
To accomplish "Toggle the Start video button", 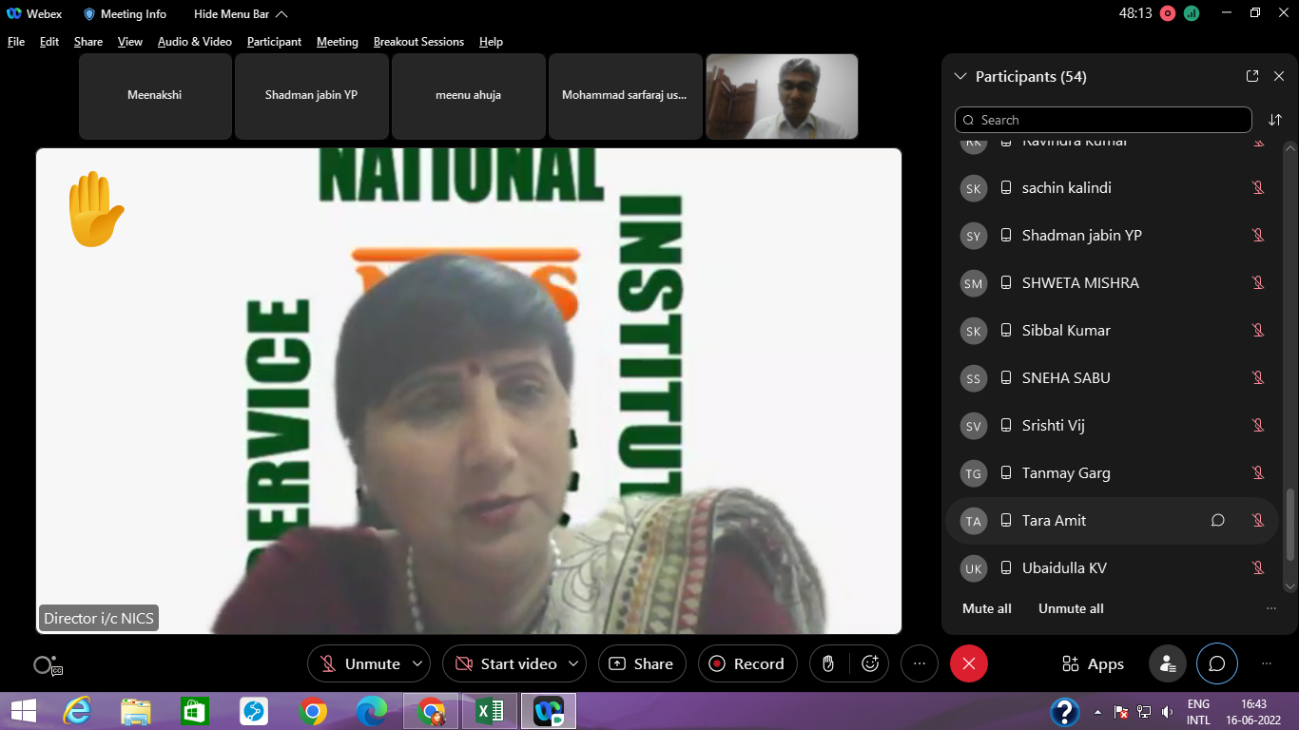I will pyautogui.click(x=506, y=663).
